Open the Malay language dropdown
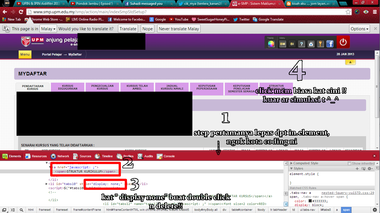Screen dimensions: 380x213 [48, 29]
